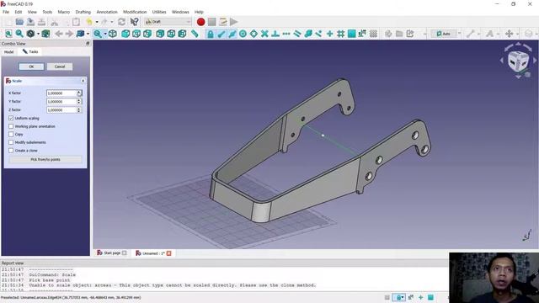The image size is (539, 303).
Task: Confirm scale with OK button
Action: coord(31,66)
